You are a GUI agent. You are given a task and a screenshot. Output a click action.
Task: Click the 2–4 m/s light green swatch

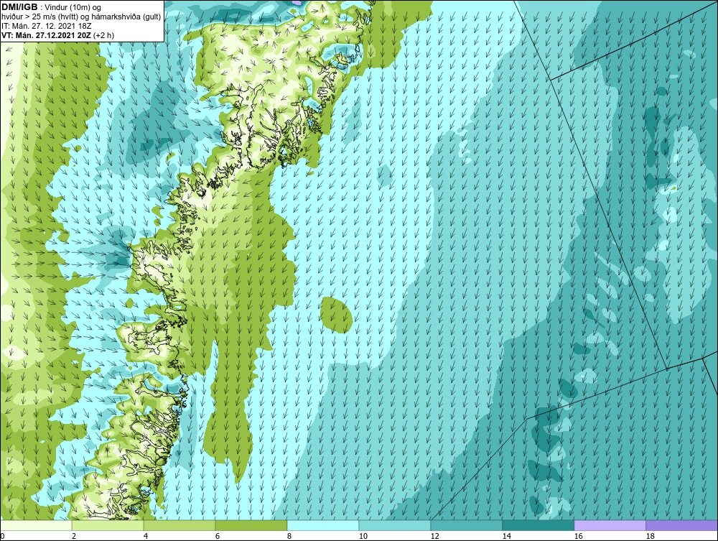click(108, 525)
